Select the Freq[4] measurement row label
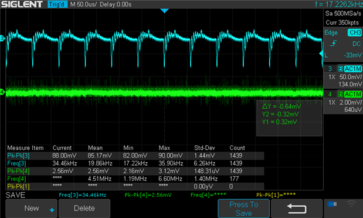This screenshot has height=218, width=363. coord(16,179)
